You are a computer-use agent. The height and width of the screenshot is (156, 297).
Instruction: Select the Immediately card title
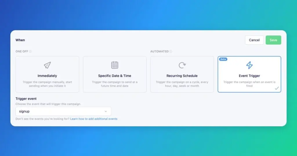(x=47, y=76)
